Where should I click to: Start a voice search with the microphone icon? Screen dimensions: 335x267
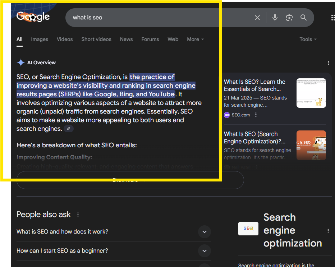275,17
